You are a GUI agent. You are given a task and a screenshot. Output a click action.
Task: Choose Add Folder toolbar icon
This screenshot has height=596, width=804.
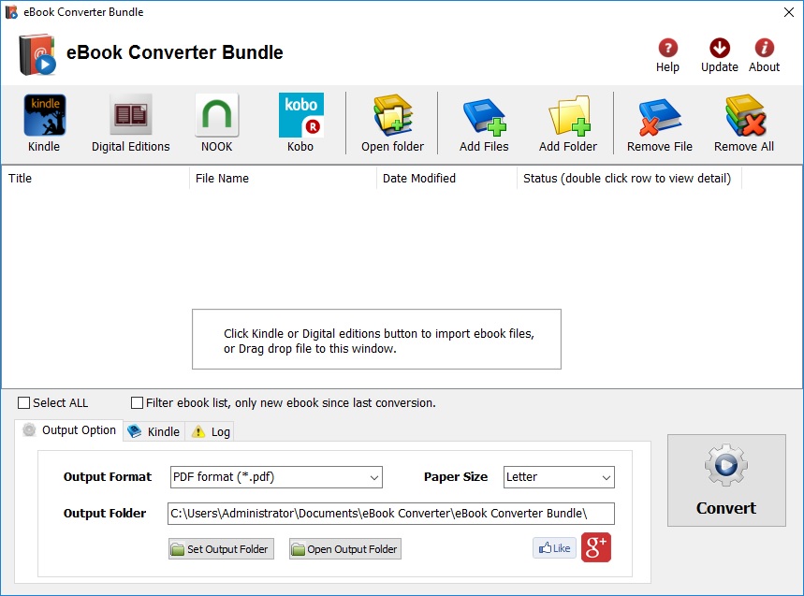[568, 123]
